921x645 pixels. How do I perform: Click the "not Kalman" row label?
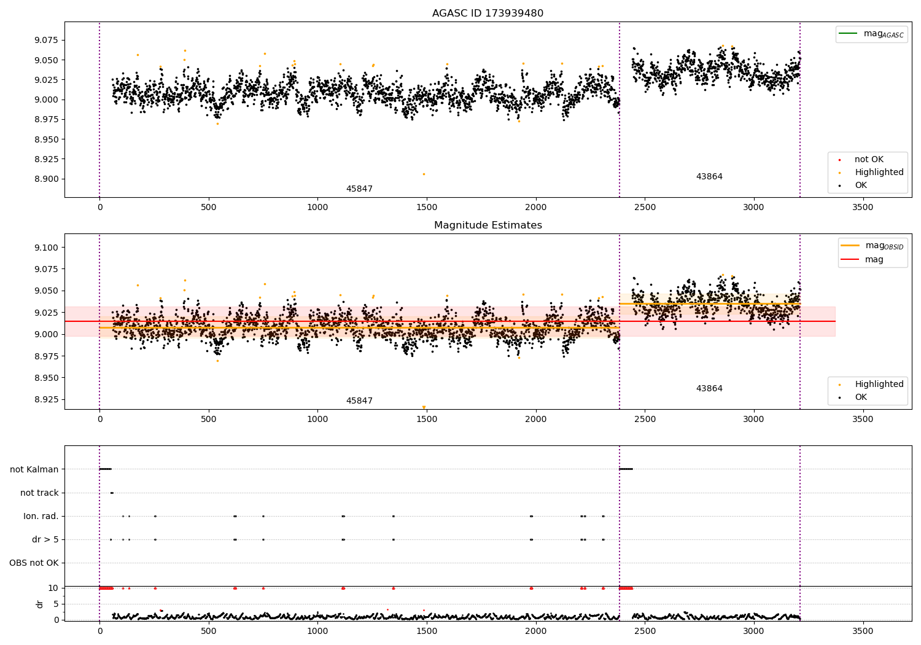[34, 470]
